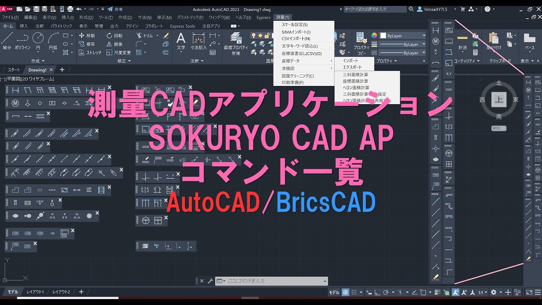This screenshot has height=305, width=542.
Task: Select the 寸法記入 (Dimension) tool
Action: (198, 42)
